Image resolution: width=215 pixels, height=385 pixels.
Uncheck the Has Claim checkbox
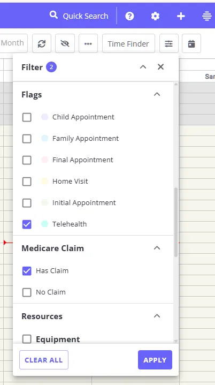click(x=27, y=271)
